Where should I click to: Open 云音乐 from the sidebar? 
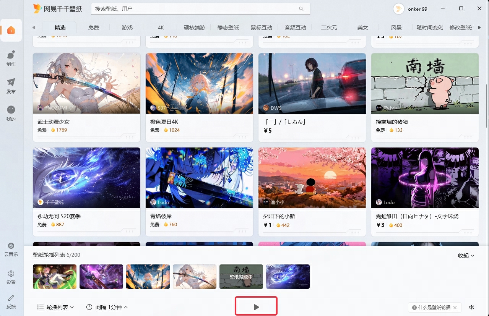pyautogui.click(x=11, y=249)
